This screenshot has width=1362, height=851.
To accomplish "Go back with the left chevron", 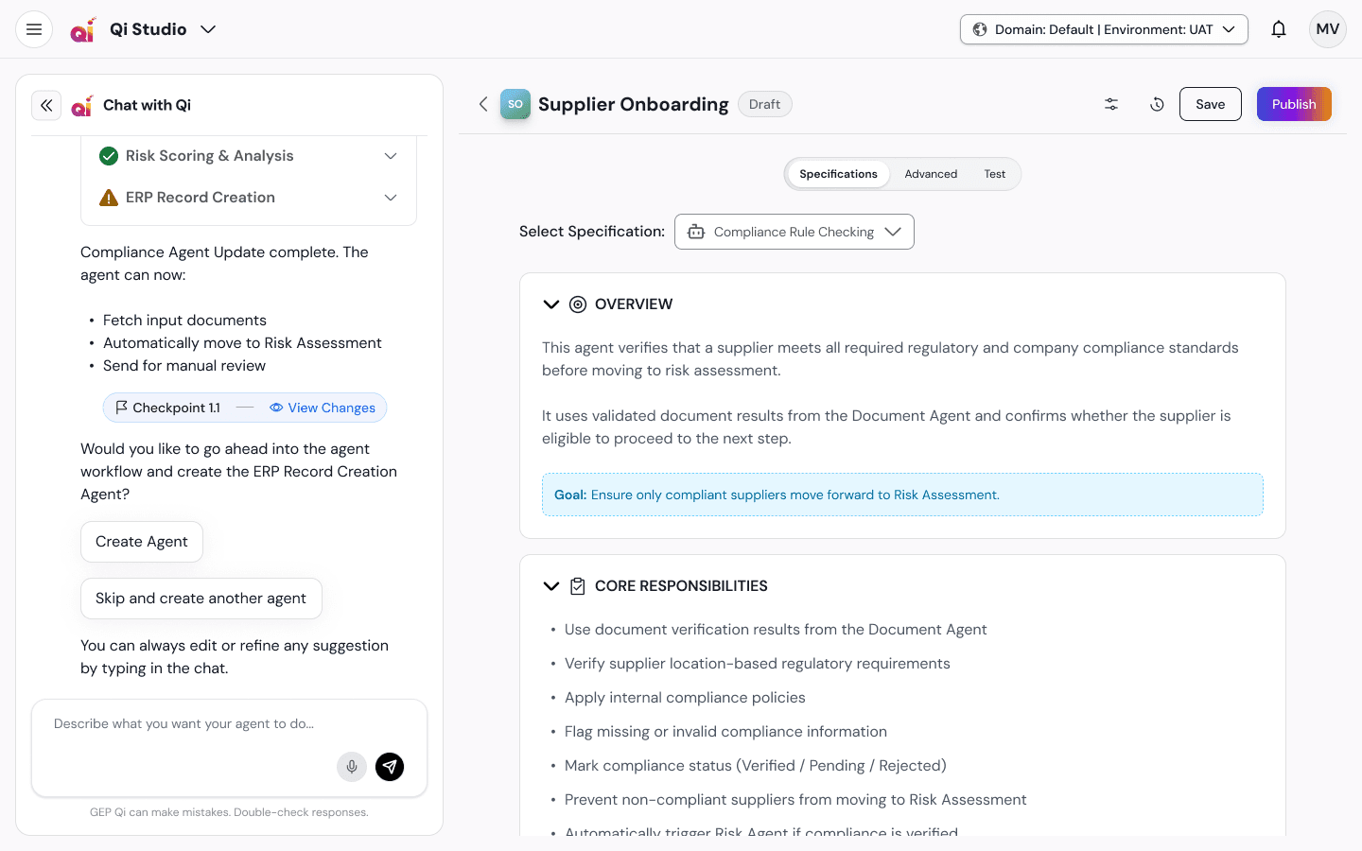I will (x=483, y=104).
